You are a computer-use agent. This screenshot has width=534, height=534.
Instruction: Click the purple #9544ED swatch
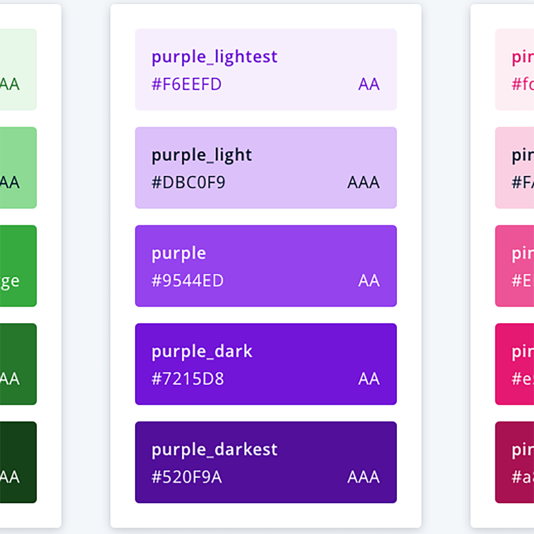(266, 266)
